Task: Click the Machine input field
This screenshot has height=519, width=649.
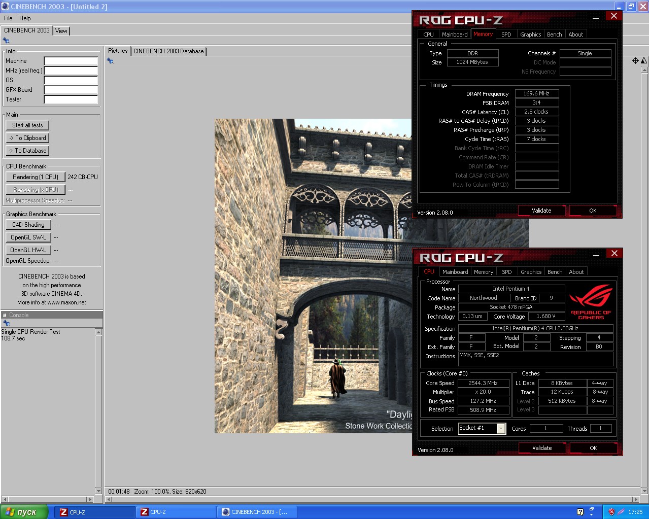Action: point(71,61)
